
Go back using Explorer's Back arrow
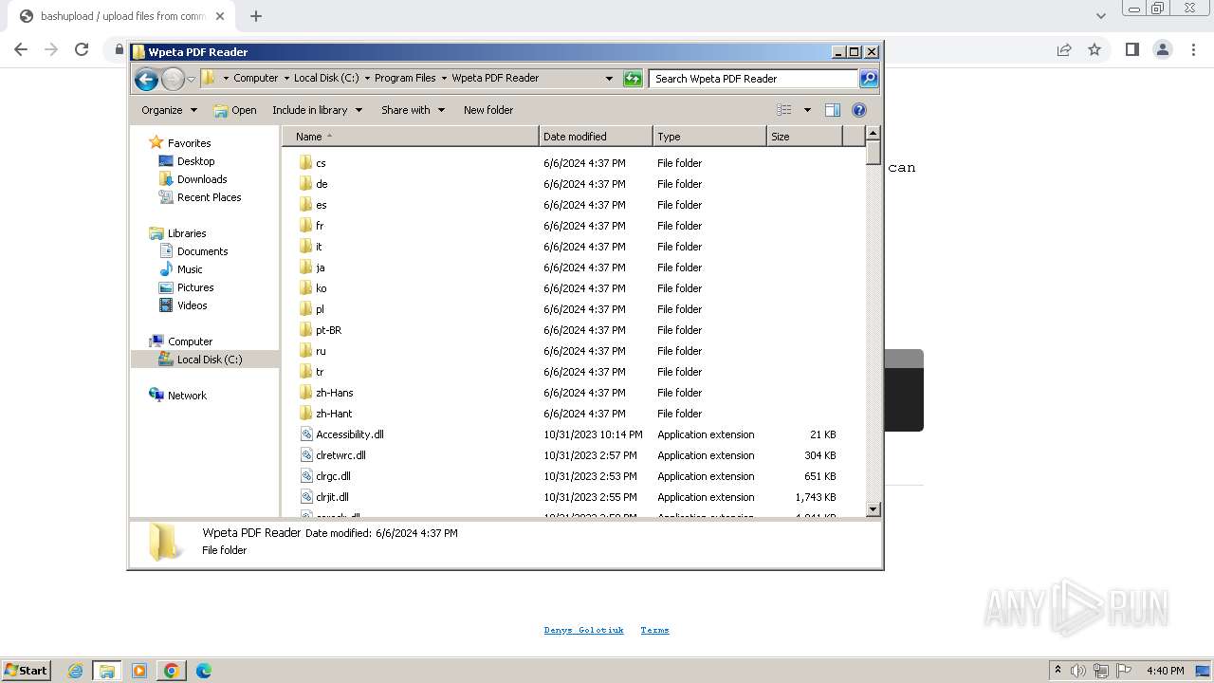(146, 79)
